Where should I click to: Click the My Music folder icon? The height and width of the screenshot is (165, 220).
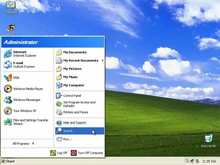(x=59, y=77)
